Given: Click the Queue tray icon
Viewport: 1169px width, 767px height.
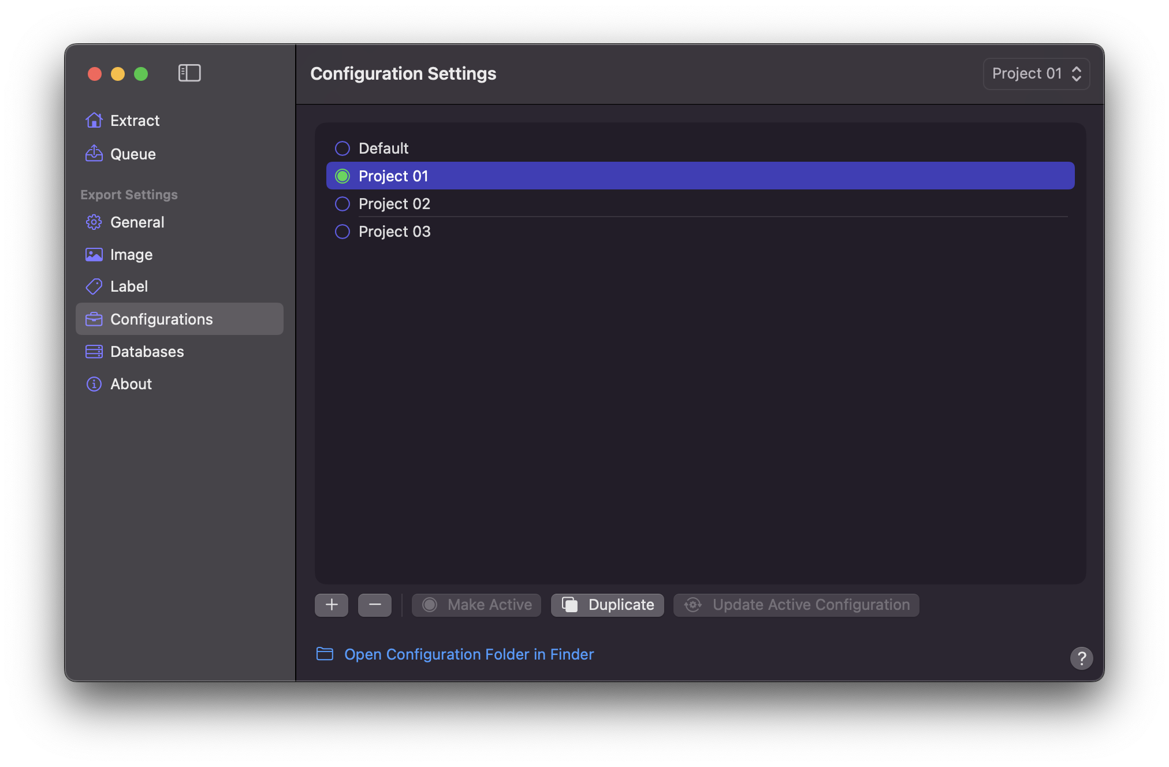Looking at the screenshot, I should (94, 154).
